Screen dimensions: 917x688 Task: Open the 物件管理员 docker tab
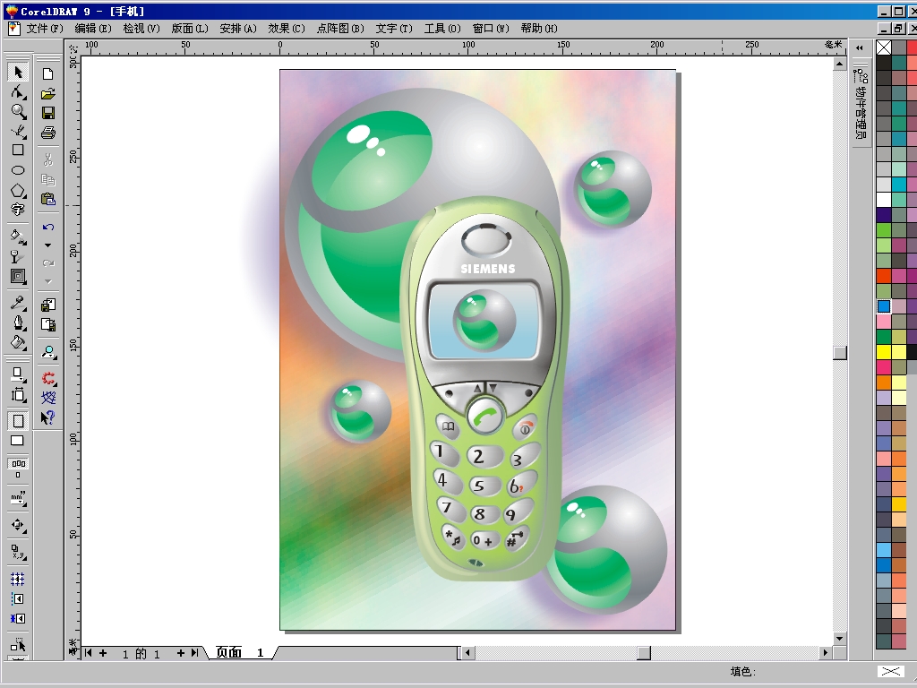pos(861,103)
